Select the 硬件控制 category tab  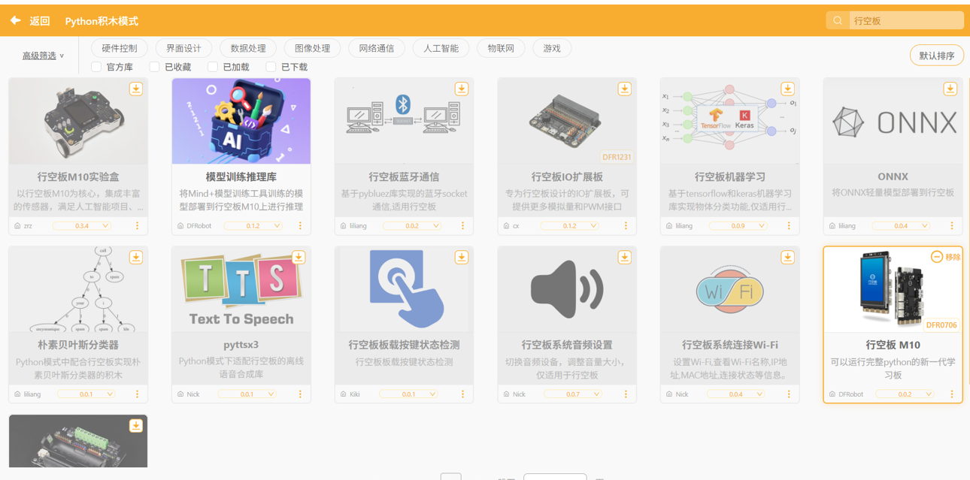pyautogui.click(x=120, y=48)
